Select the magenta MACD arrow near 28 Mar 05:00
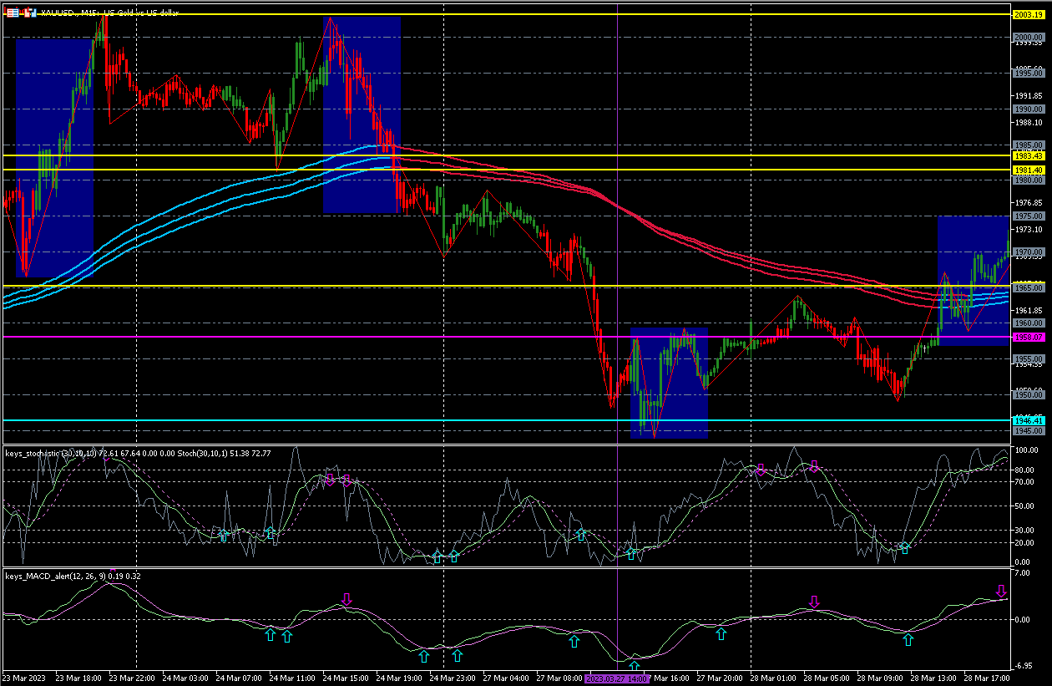The image size is (1052, 686). coord(814,602)
